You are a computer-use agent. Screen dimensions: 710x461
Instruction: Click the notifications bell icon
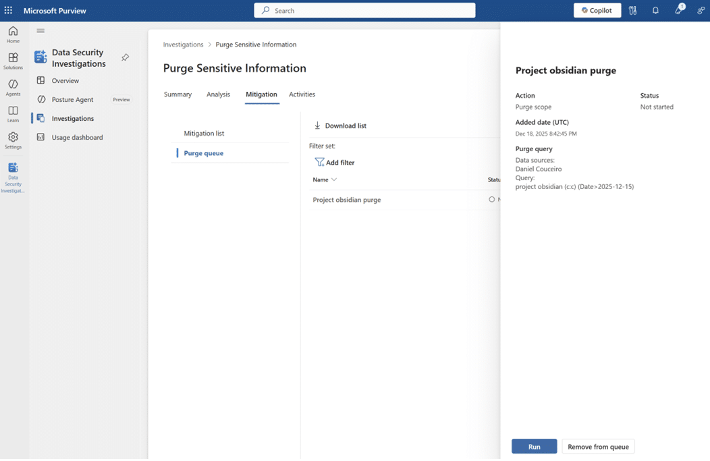point(655,11)
